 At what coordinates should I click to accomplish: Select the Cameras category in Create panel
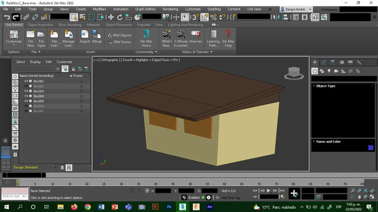coord(336,71)
